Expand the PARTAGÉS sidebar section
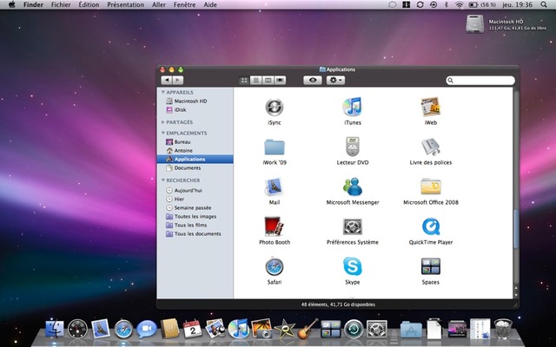This screenshot has height=347, width=556. pos(163,122)
